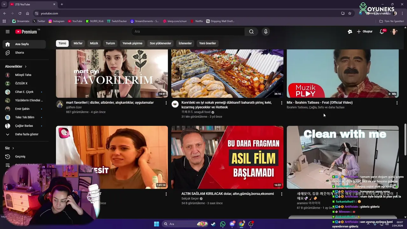Open Shorts from the sidebar

tap(24, 52)
